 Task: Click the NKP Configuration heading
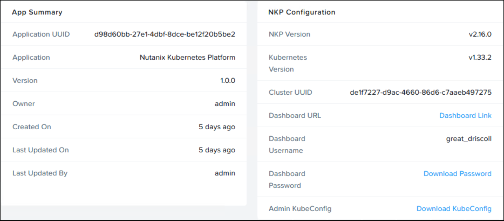[302, 12]
